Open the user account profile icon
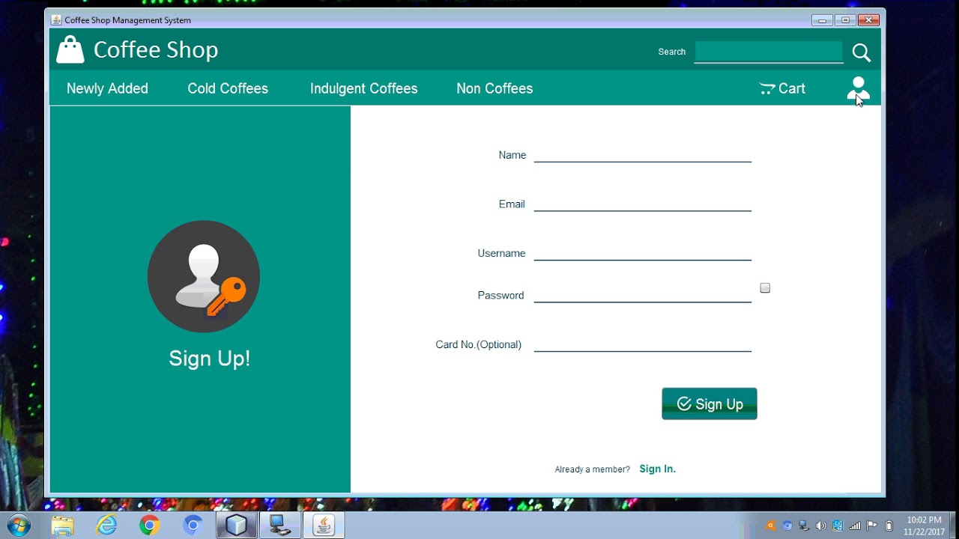Viewport: 959px width, 539px height. (x=859, y=88)
